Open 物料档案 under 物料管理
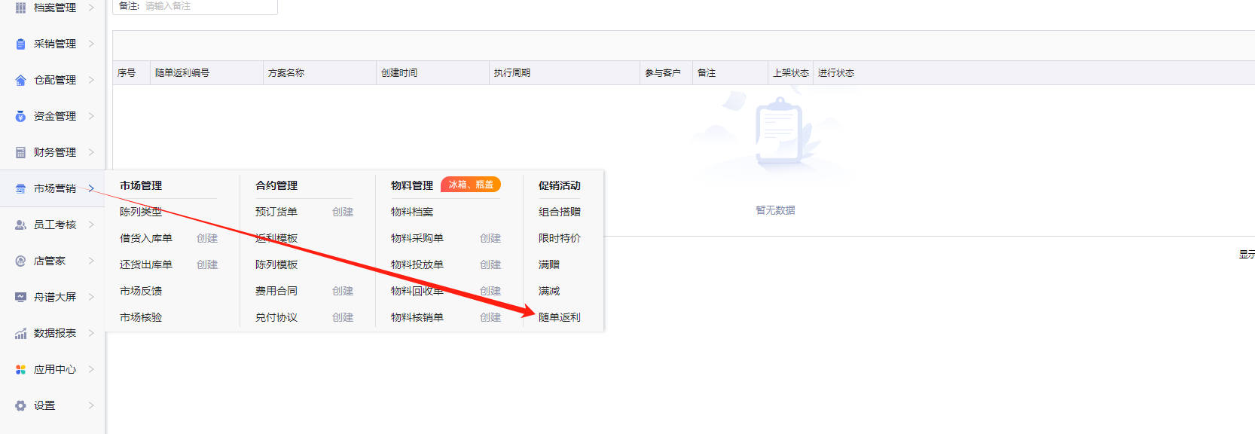 [412, 212]
